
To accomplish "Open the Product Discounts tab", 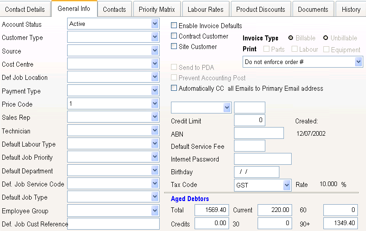I will (260, 9).
